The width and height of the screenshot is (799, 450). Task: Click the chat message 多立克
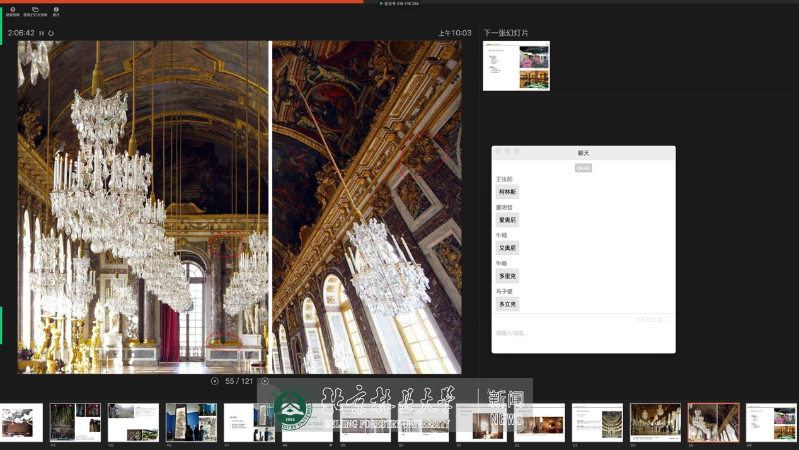click(x=507, y=304)
